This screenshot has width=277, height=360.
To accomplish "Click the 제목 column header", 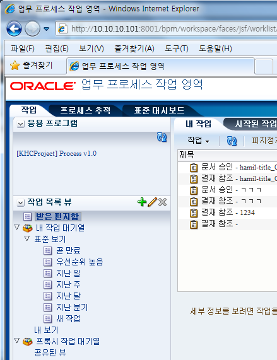I will [227, 155].
